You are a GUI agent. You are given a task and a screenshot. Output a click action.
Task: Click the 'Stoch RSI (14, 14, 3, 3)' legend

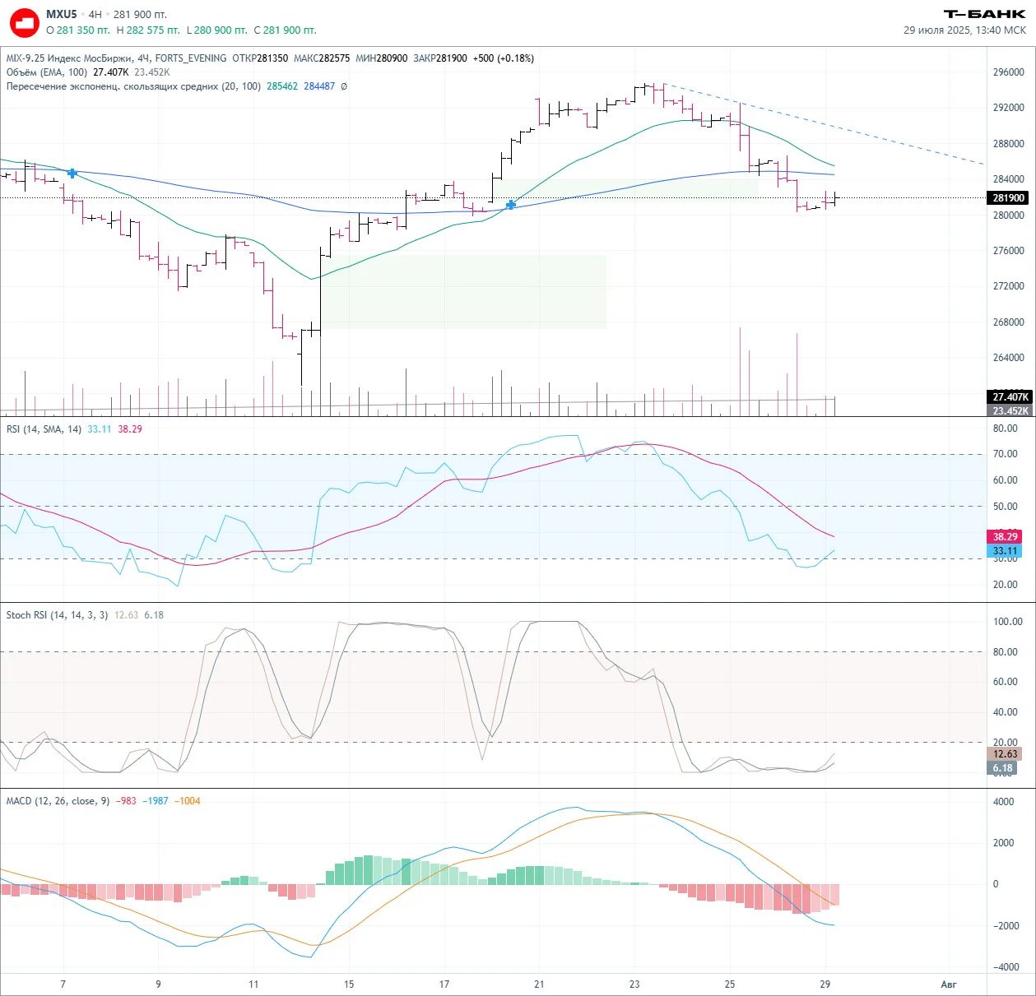pos(57,615)
